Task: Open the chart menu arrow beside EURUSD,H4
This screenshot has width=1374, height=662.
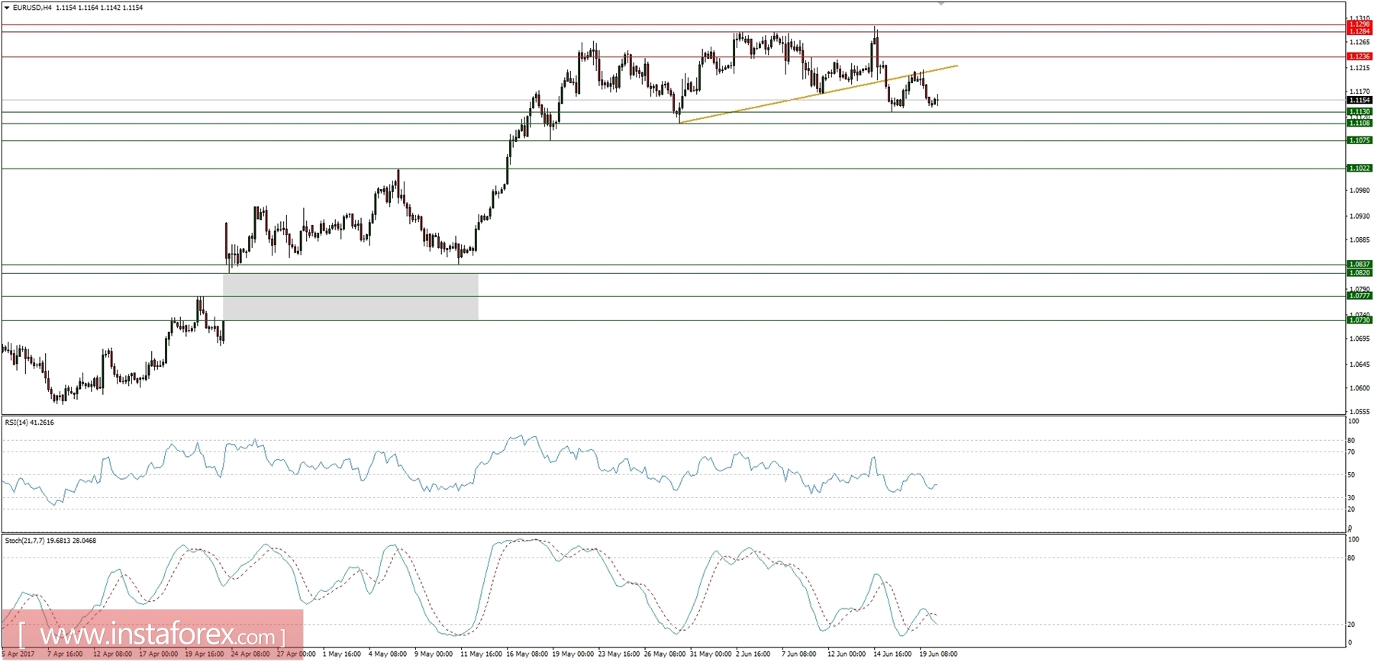Action: 7,8
